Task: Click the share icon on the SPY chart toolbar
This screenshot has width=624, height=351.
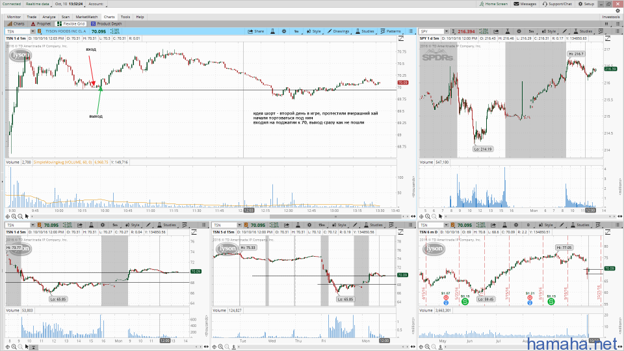Action: 496,31
